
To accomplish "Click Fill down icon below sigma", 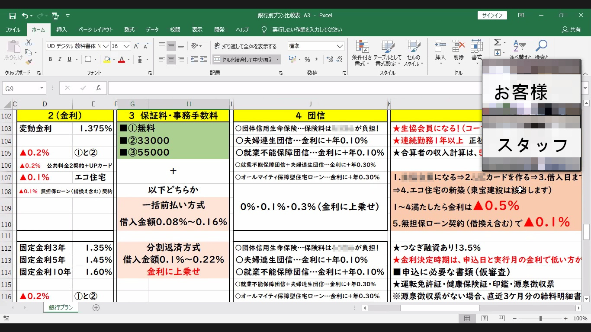I will coord(497,53).
